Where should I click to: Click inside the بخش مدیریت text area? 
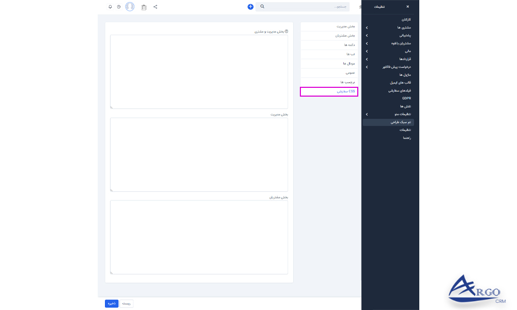tap(198, 154)
